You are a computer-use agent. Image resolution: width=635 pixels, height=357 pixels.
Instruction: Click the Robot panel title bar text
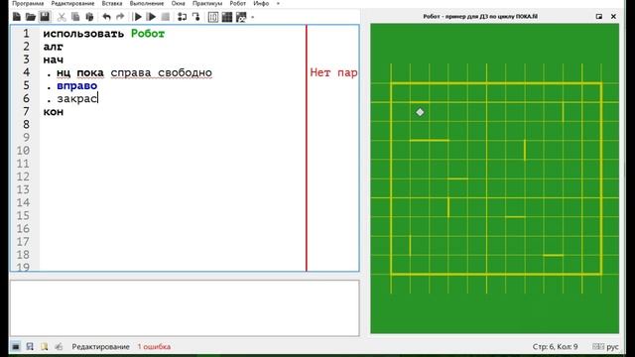pos(480,16)
